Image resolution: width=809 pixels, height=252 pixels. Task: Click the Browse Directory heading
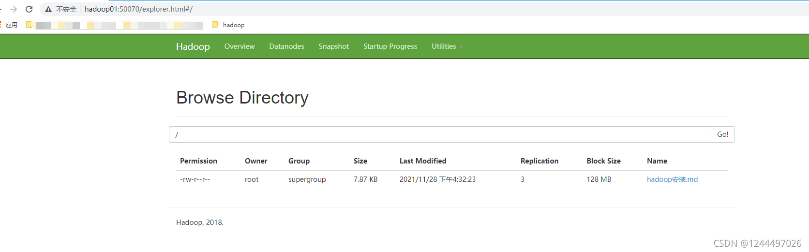tap(242, 98)
